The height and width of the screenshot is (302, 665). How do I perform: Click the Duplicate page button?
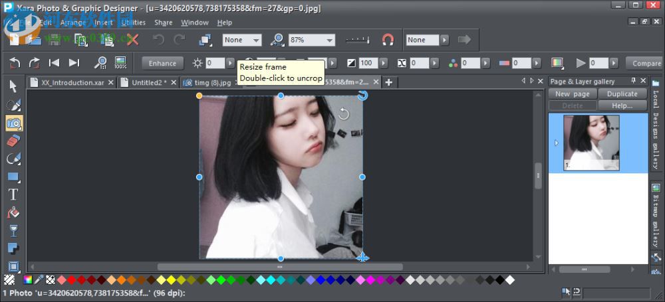[622, 94]
